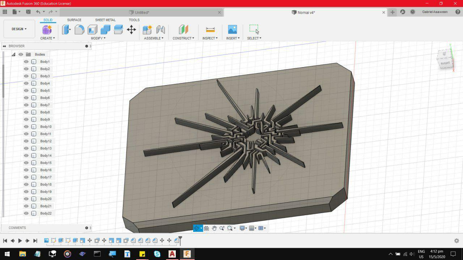Click the Zoom tool icon
This screenshot has height=260, width=463.
(x=222, y=228)
